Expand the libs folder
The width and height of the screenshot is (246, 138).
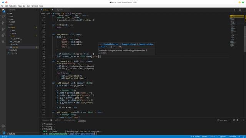click(11, 25)
